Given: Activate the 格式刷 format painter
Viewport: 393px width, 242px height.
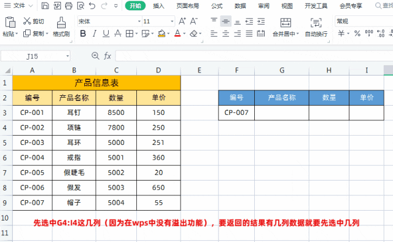Looking at the screenshot, I should click(61, 27).
